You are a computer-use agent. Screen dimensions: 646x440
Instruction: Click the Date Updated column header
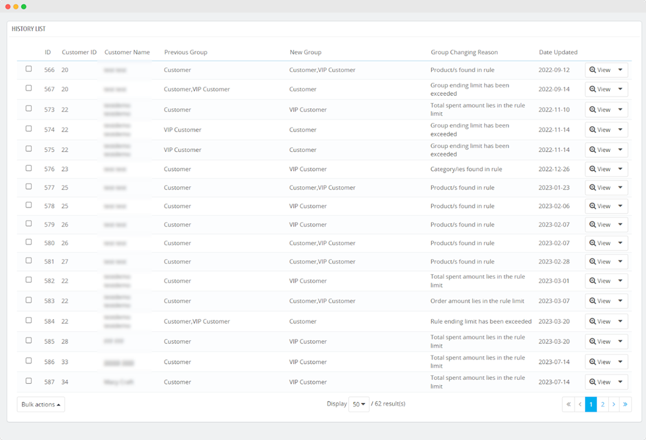pos(558,52)
